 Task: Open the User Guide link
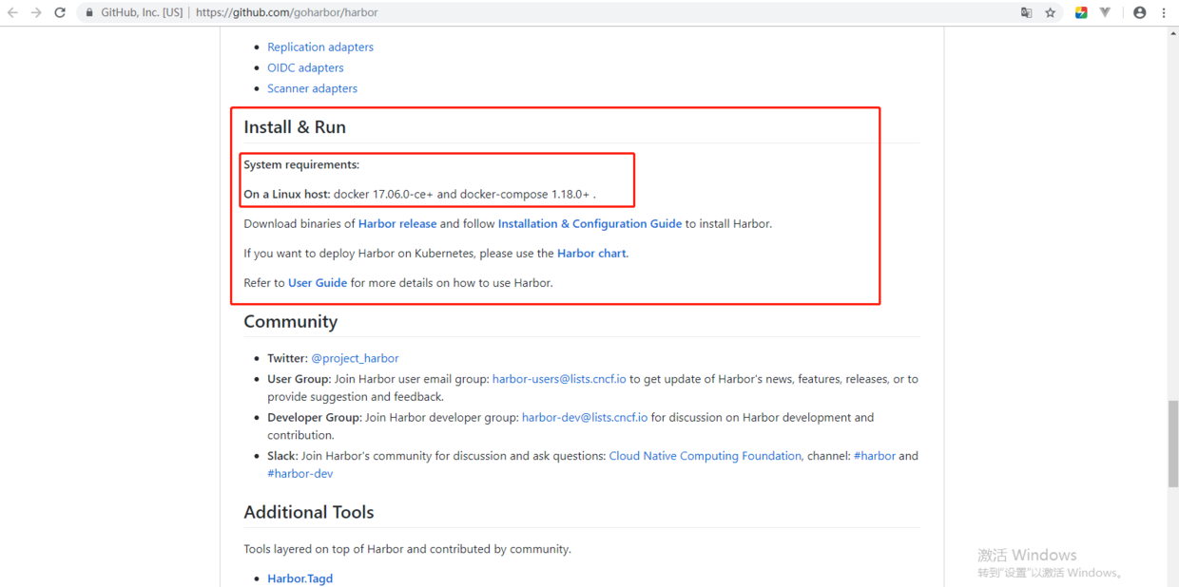click(x=318, y=283)
